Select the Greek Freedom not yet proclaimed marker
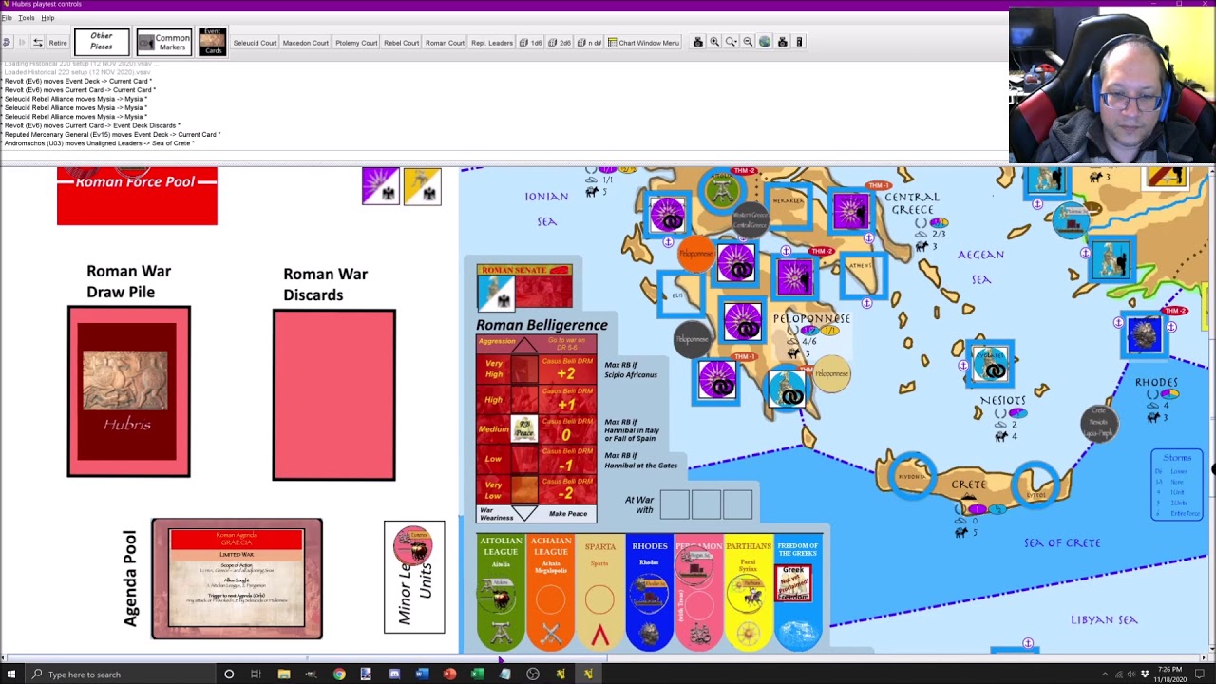 tap(792, 583)
